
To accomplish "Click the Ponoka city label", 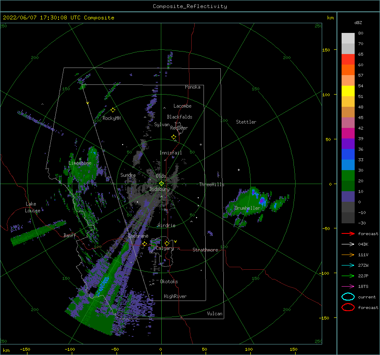I will coord(193,87).
